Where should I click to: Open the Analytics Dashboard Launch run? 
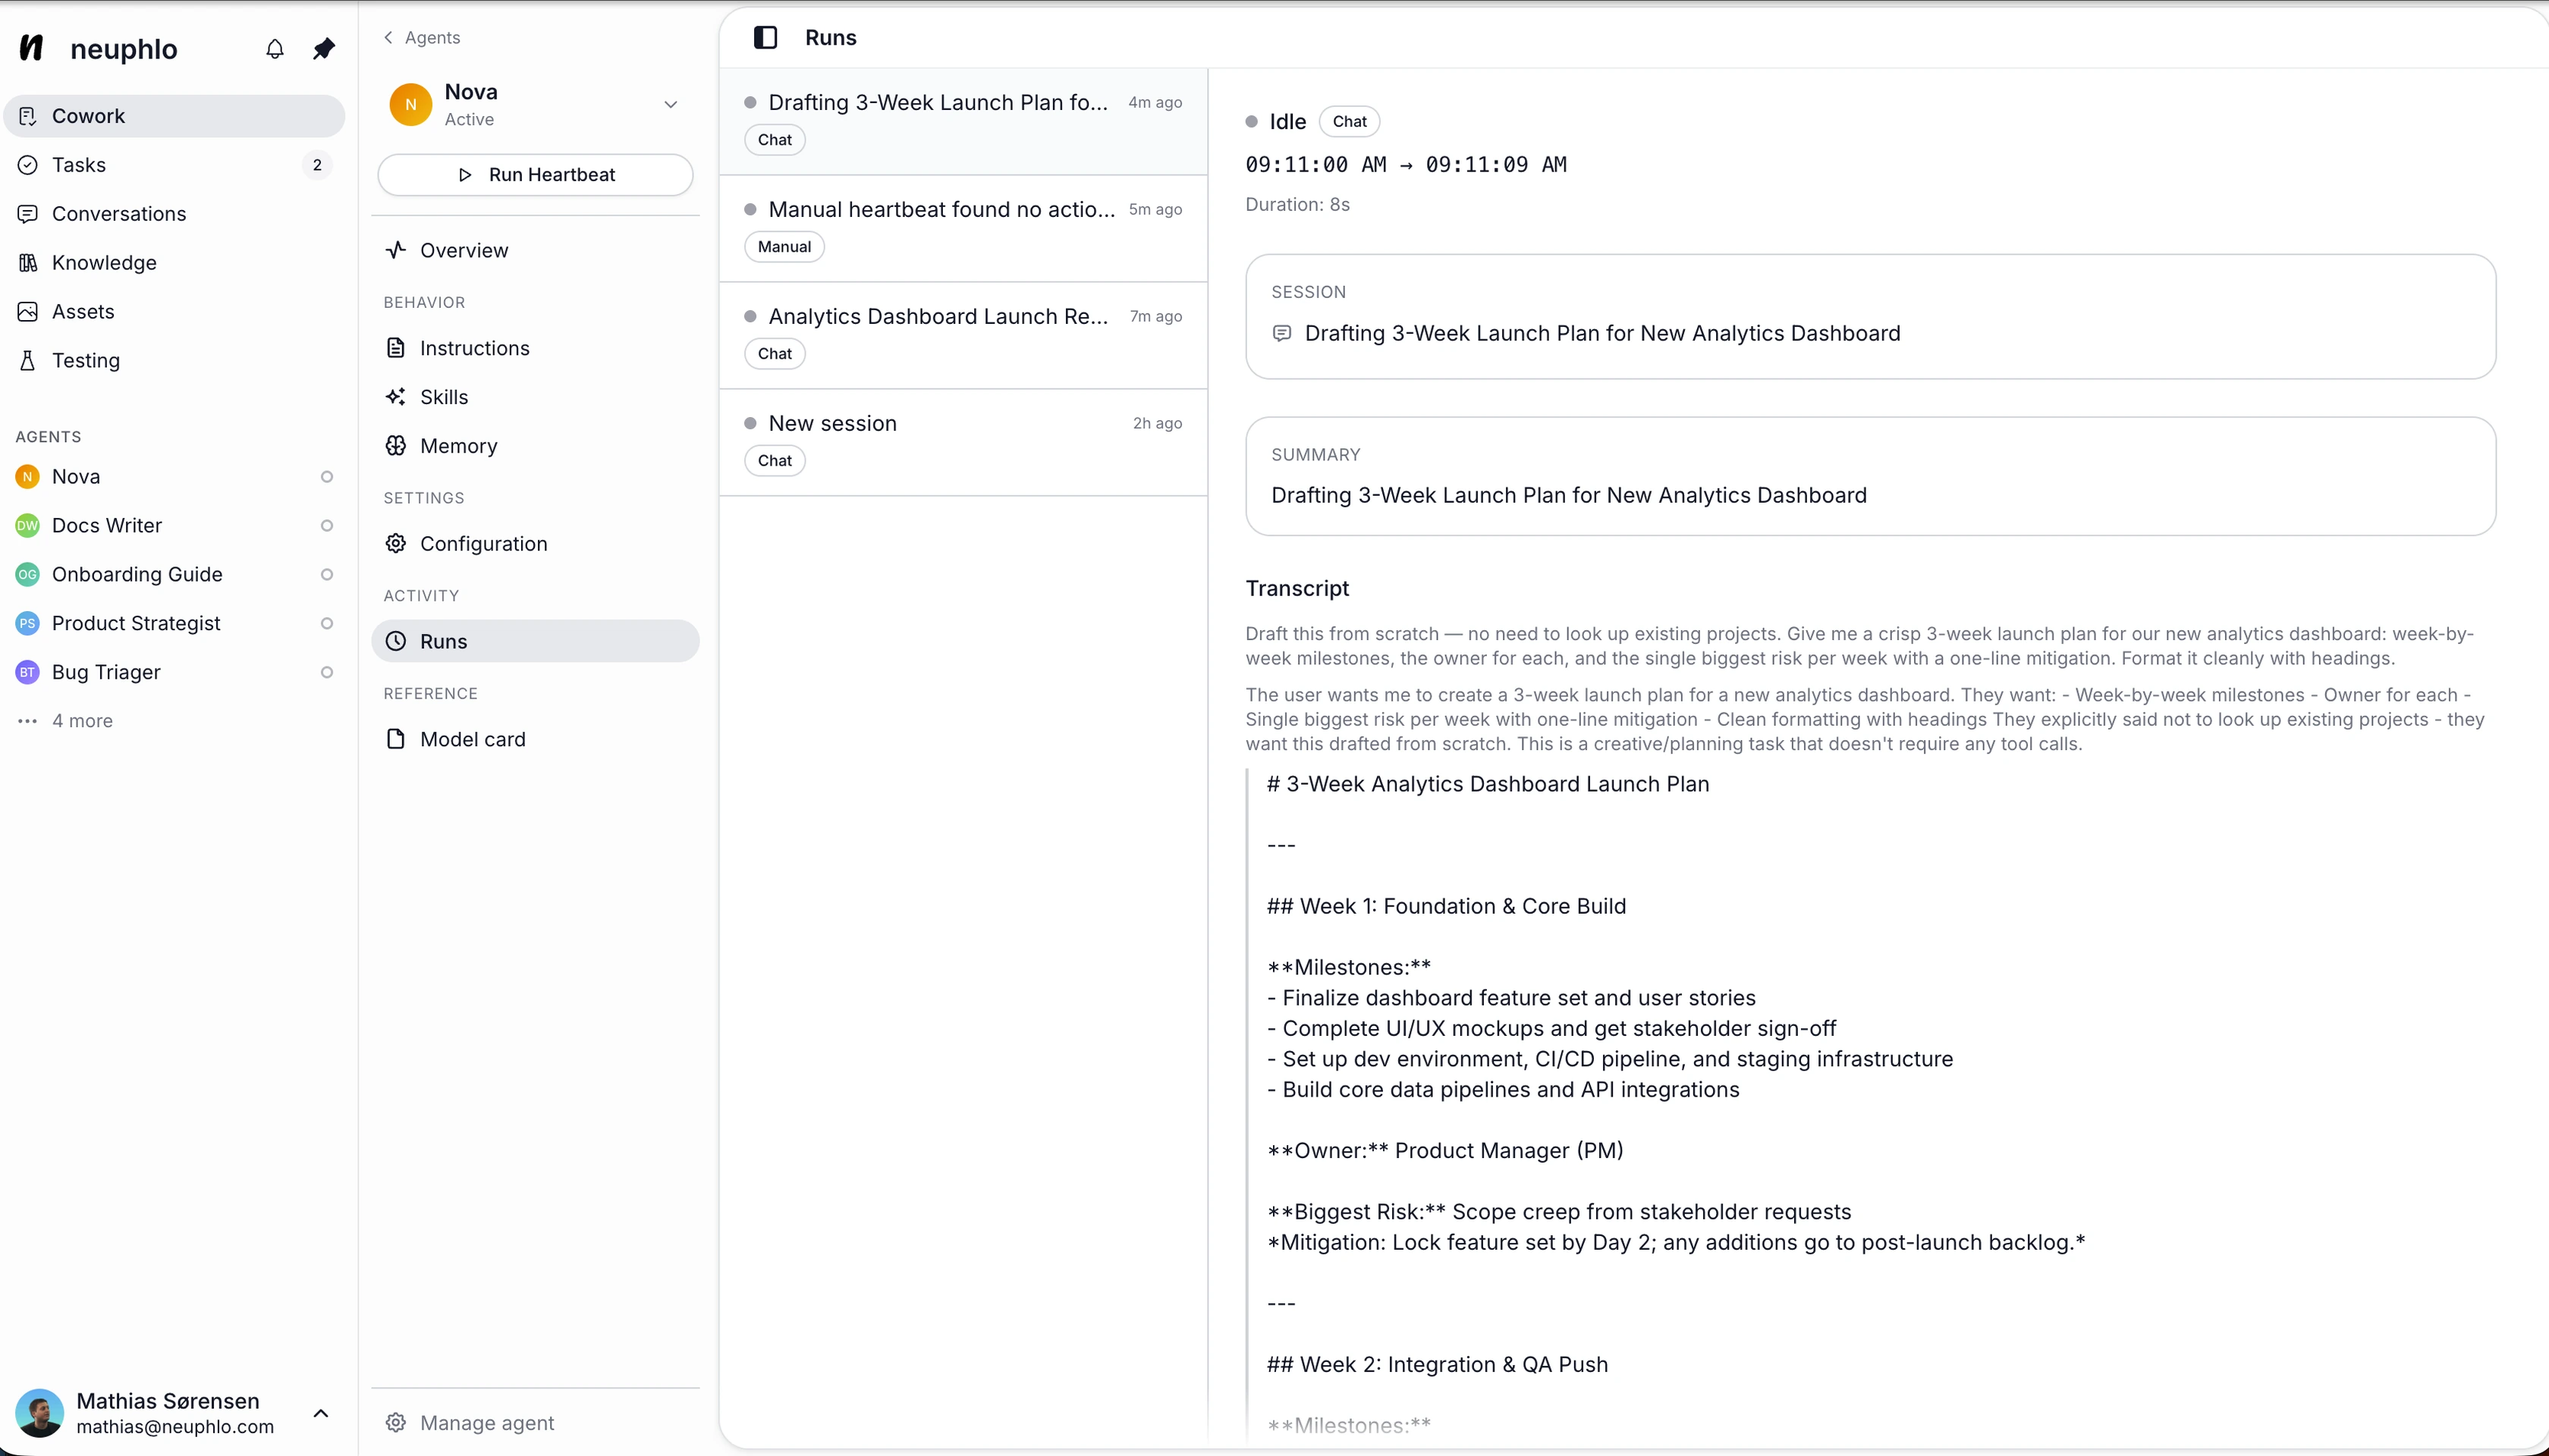click(963, 336)
